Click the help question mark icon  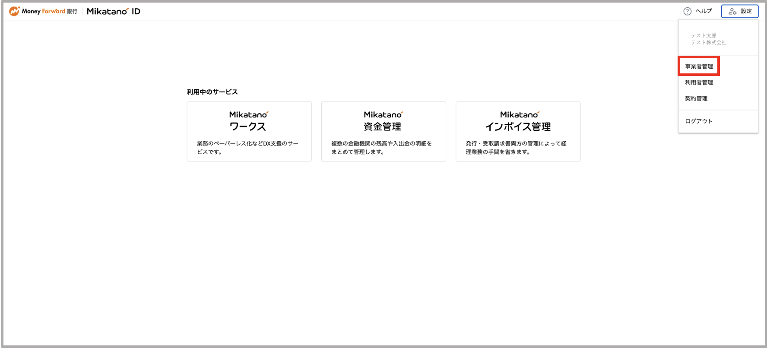pyautogui.click(x=687, y=11)
